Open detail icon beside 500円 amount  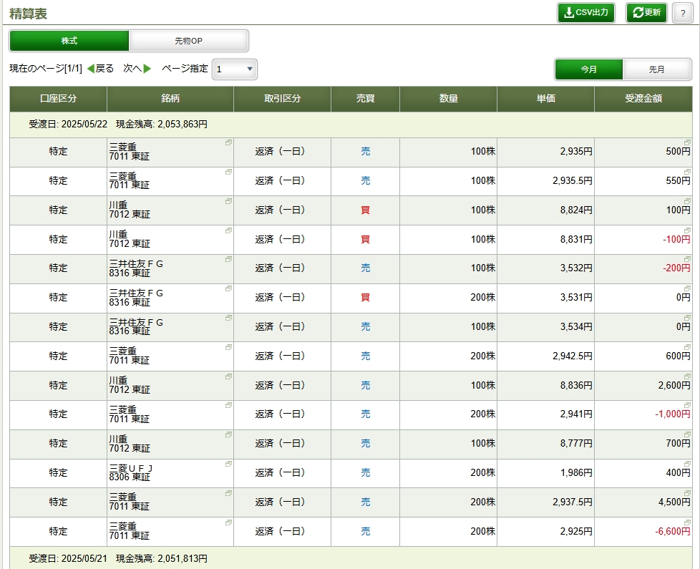coord(688,142)
